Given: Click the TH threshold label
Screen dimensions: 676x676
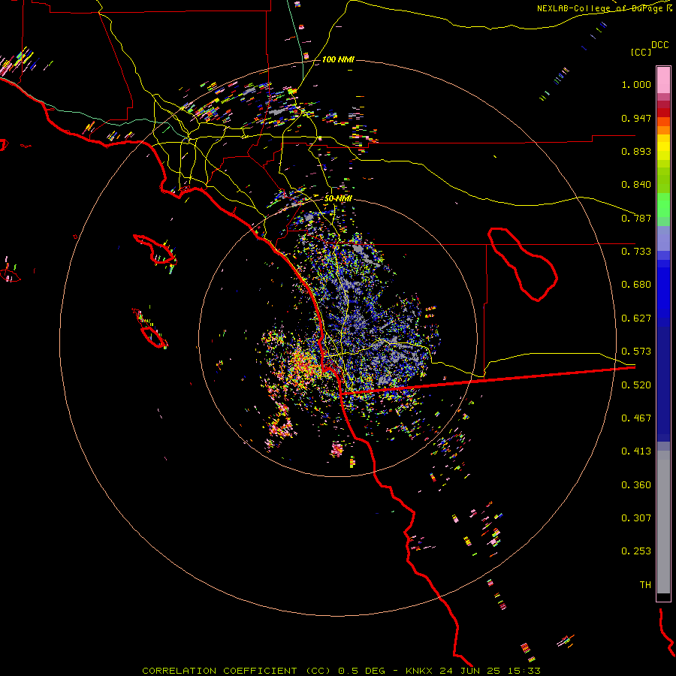Looking at the screenshot, I should [645, 585].
